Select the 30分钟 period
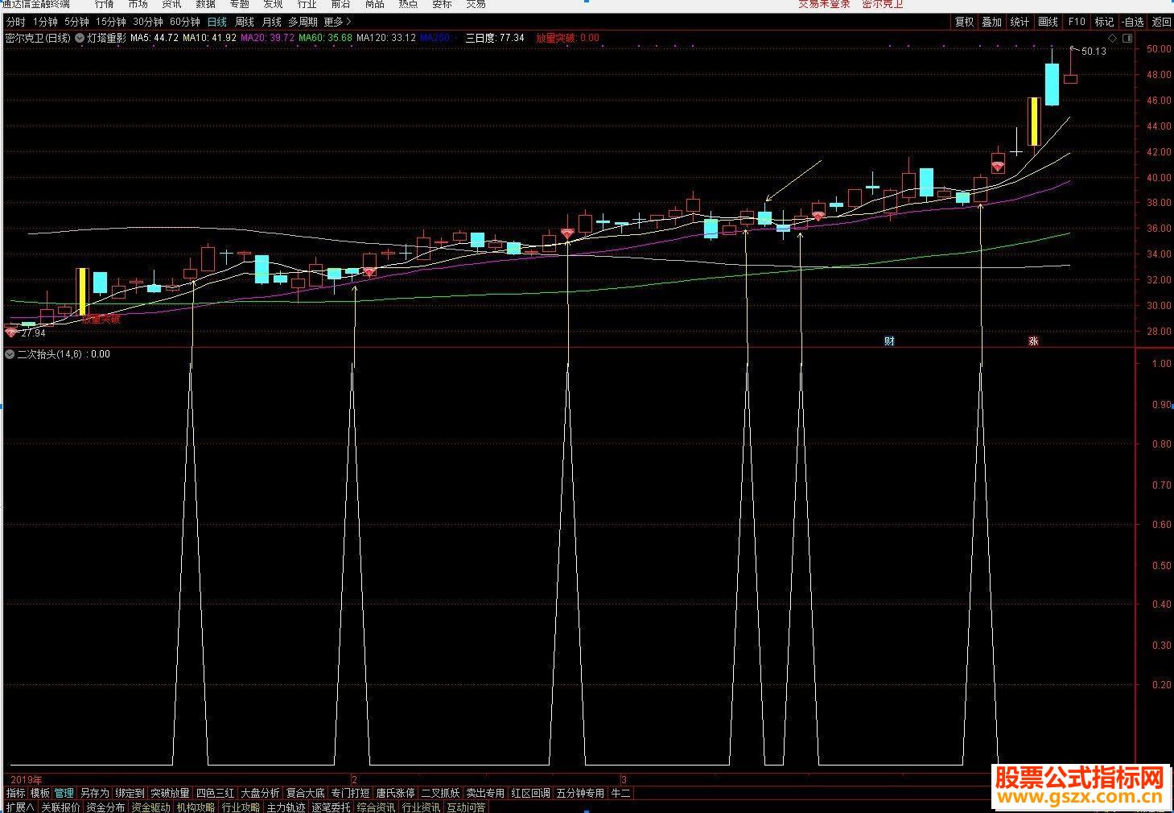The image size is (1174, 813). pos(147,23)
